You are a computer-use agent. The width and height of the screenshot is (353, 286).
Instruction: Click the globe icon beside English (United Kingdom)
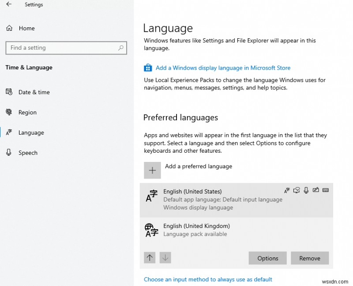[x=151, y=230]
